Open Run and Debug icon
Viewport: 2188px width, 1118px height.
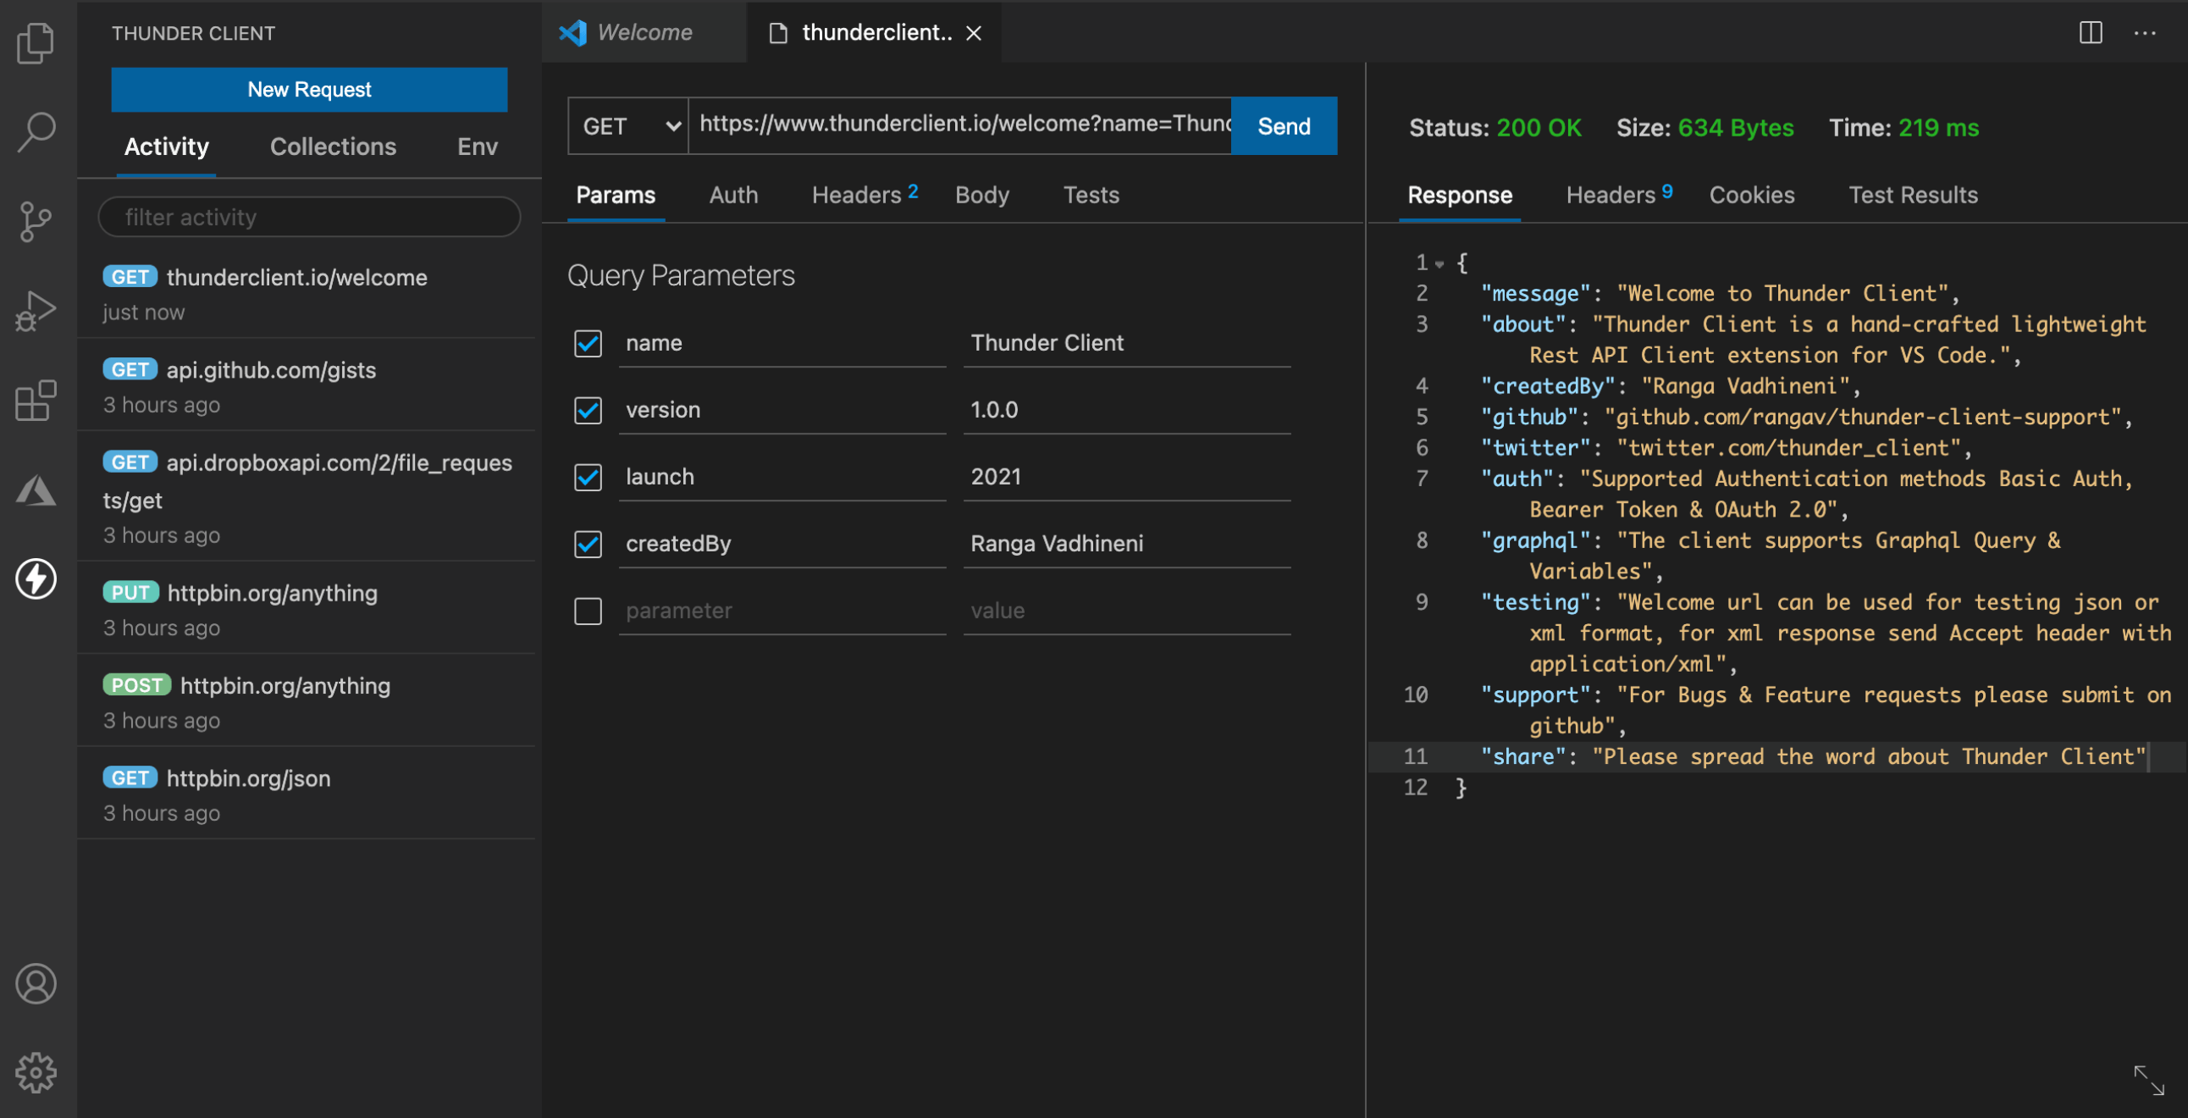point(36,311)
